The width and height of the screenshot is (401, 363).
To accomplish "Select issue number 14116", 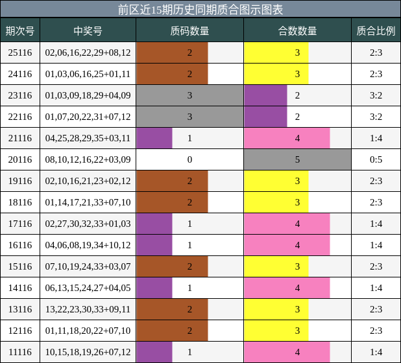I will coord(20,288).
